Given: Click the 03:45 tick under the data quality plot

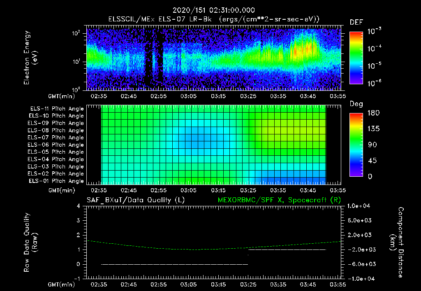Looking at the screenshot, I should [x=308, y=284].
